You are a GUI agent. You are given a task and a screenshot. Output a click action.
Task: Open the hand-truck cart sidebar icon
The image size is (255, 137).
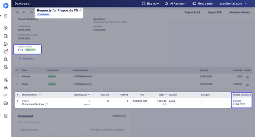coord(6,28)
